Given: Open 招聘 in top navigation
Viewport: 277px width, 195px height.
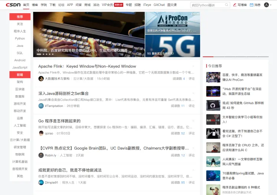Looking at the screenshot, I should click(137, 5).
